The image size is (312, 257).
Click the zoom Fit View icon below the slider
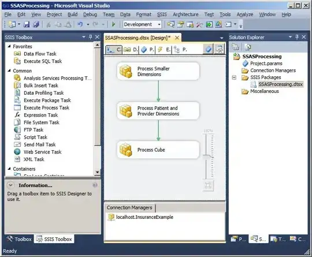tap(208, 186)
